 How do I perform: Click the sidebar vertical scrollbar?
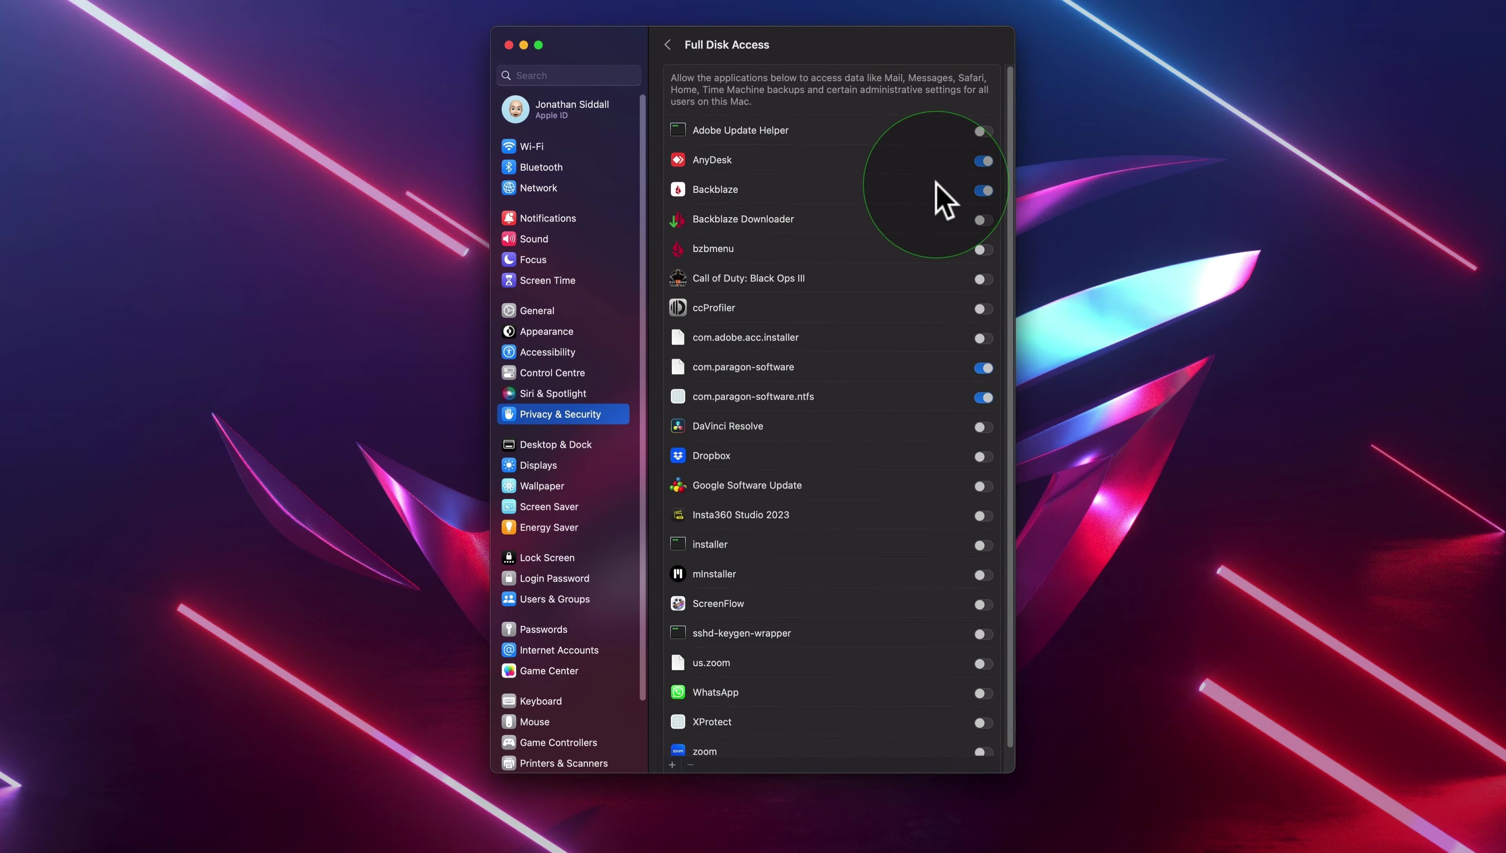642,397
